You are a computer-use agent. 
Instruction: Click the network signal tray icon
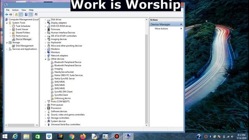[x=228, y=136]
